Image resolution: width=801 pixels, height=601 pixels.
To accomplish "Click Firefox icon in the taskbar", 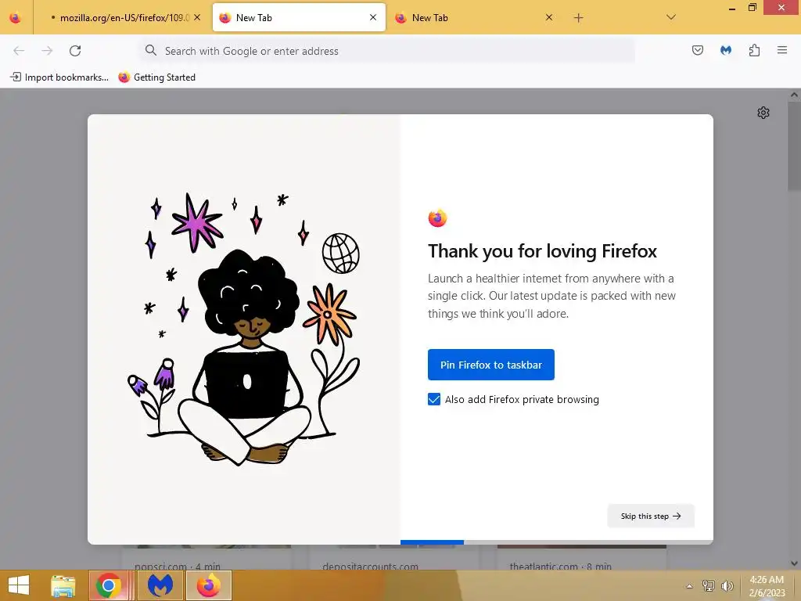I will pyautogui.click(x=208, y=585).
